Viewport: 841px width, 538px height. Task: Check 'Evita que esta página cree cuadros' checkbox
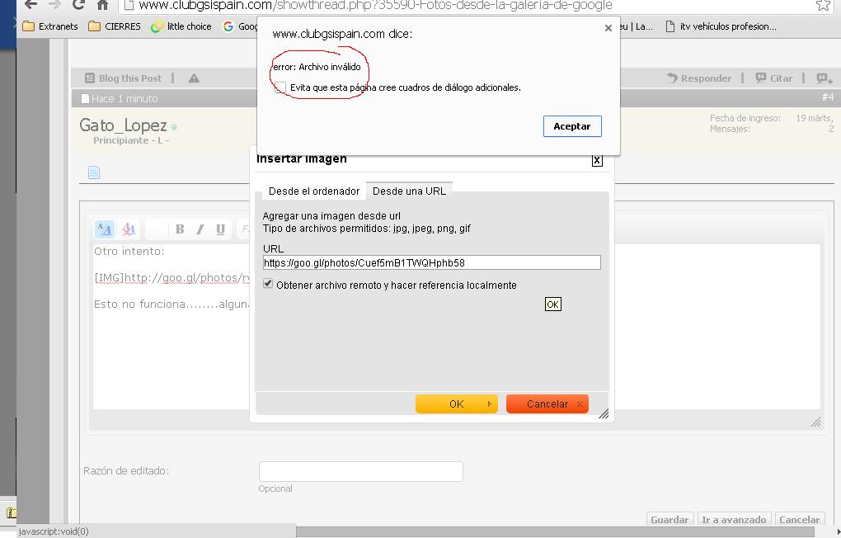(x=280, y=87)
